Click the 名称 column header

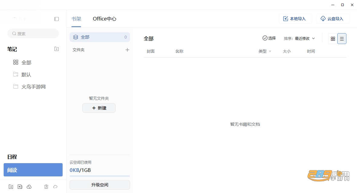pyautogui.click(x=179, y=51)
